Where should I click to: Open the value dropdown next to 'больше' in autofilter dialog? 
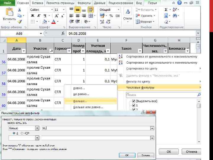click(152, 128)
